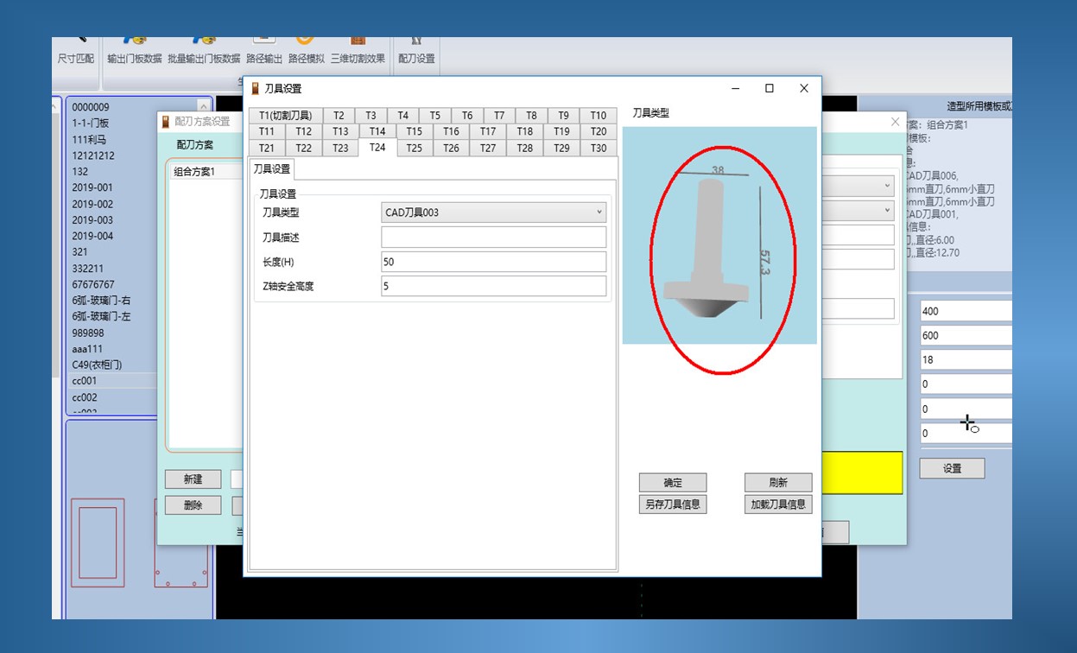This screenshot has height=653, width=1077.
Task: Open 配刀设置 from the toolbar
Action: (x=416, y=49)
